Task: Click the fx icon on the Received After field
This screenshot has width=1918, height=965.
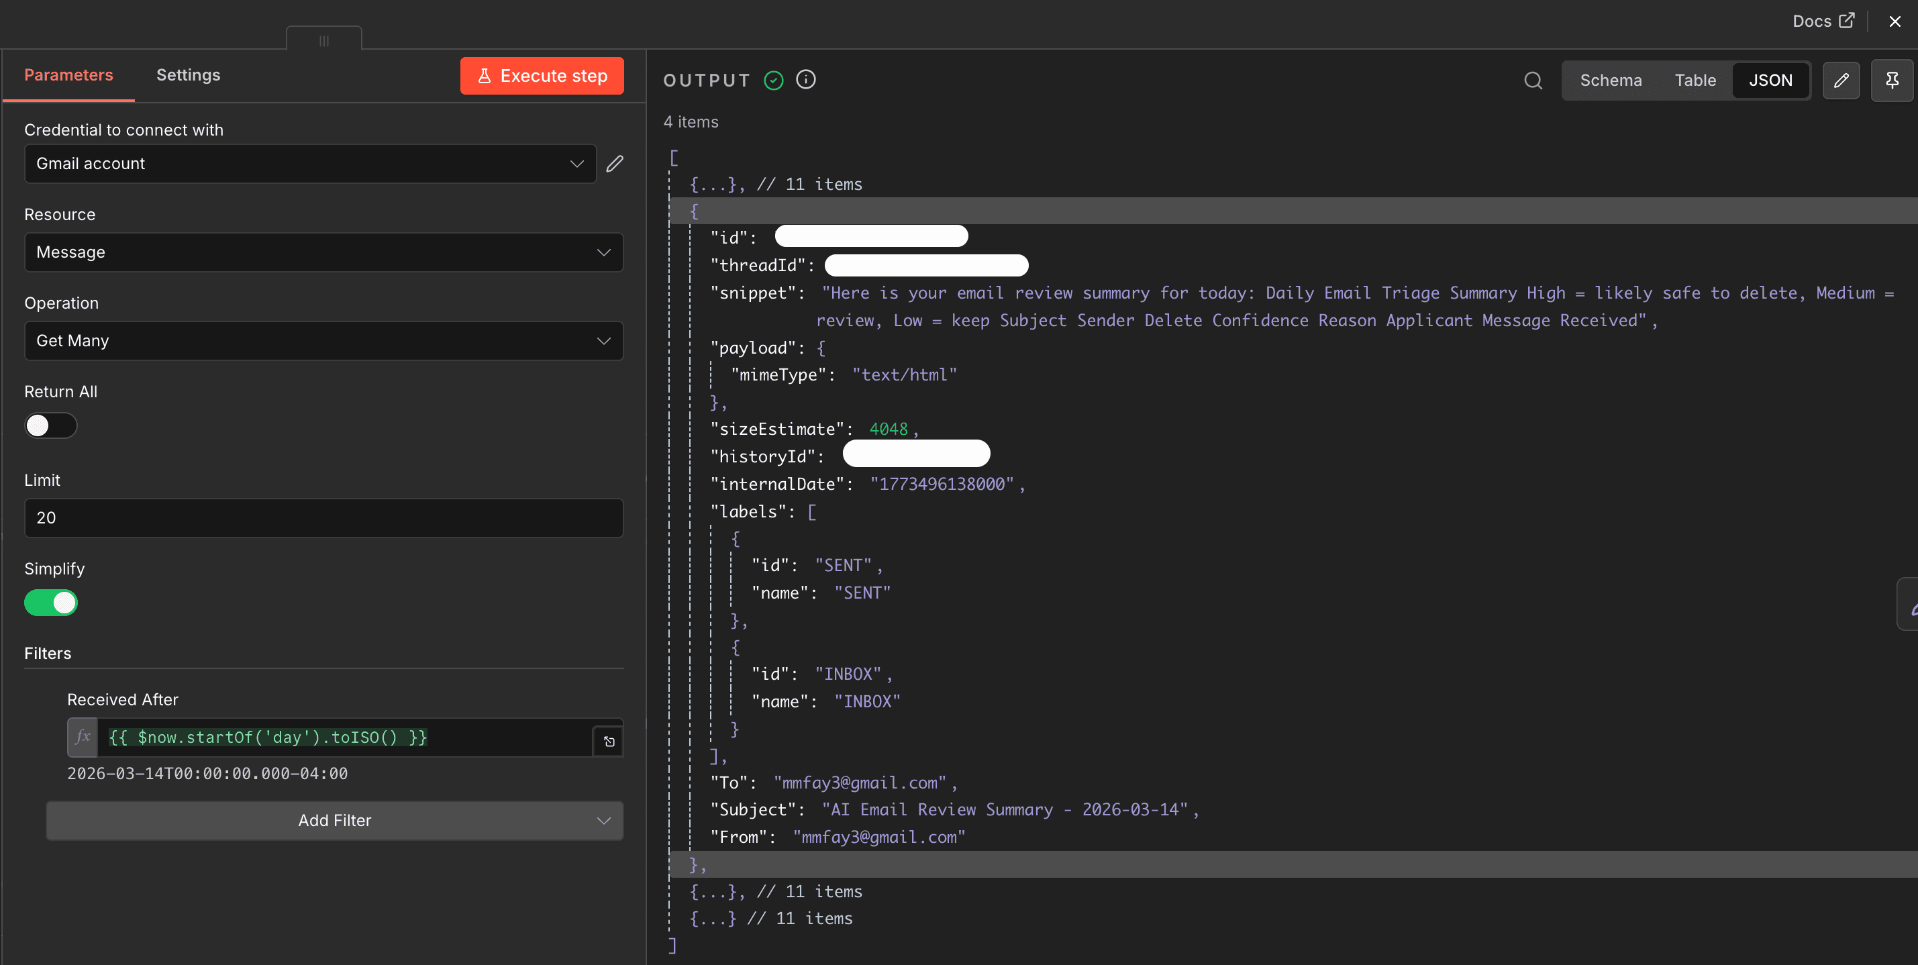Action: coord(82,738)
